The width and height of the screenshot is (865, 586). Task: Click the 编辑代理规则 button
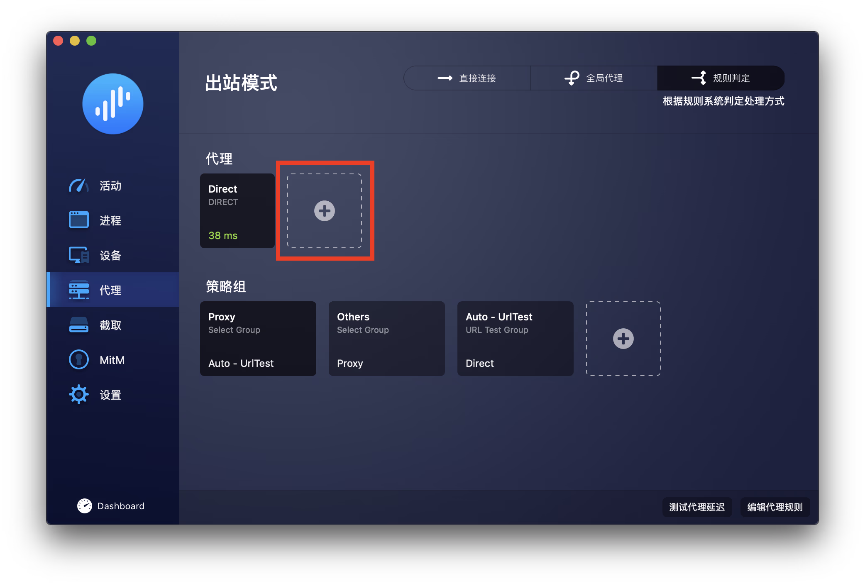click(775, 507)
